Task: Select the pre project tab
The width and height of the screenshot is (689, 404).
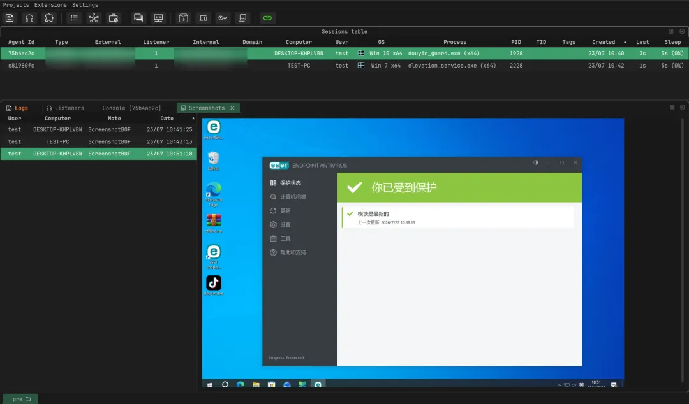Action: pos(21,399)
